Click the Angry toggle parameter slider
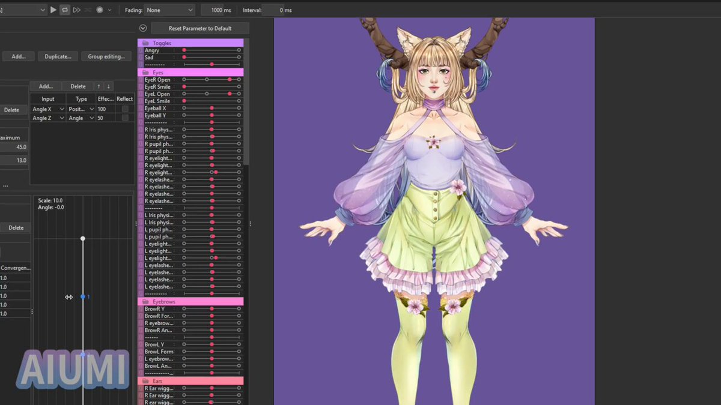The height and width of the screenshot is (405, 721). click(211, 50)
